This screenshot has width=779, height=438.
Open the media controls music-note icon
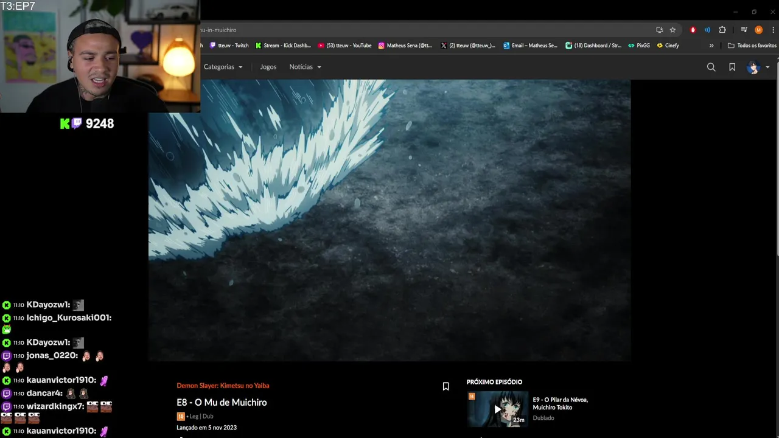coord(744,30)
